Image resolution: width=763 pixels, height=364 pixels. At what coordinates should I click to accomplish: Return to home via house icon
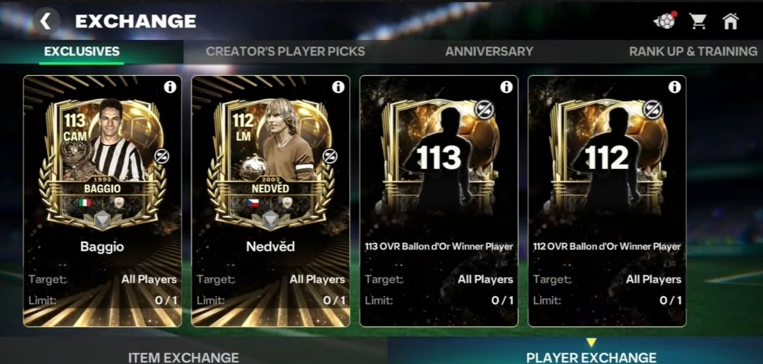[730, 21]
